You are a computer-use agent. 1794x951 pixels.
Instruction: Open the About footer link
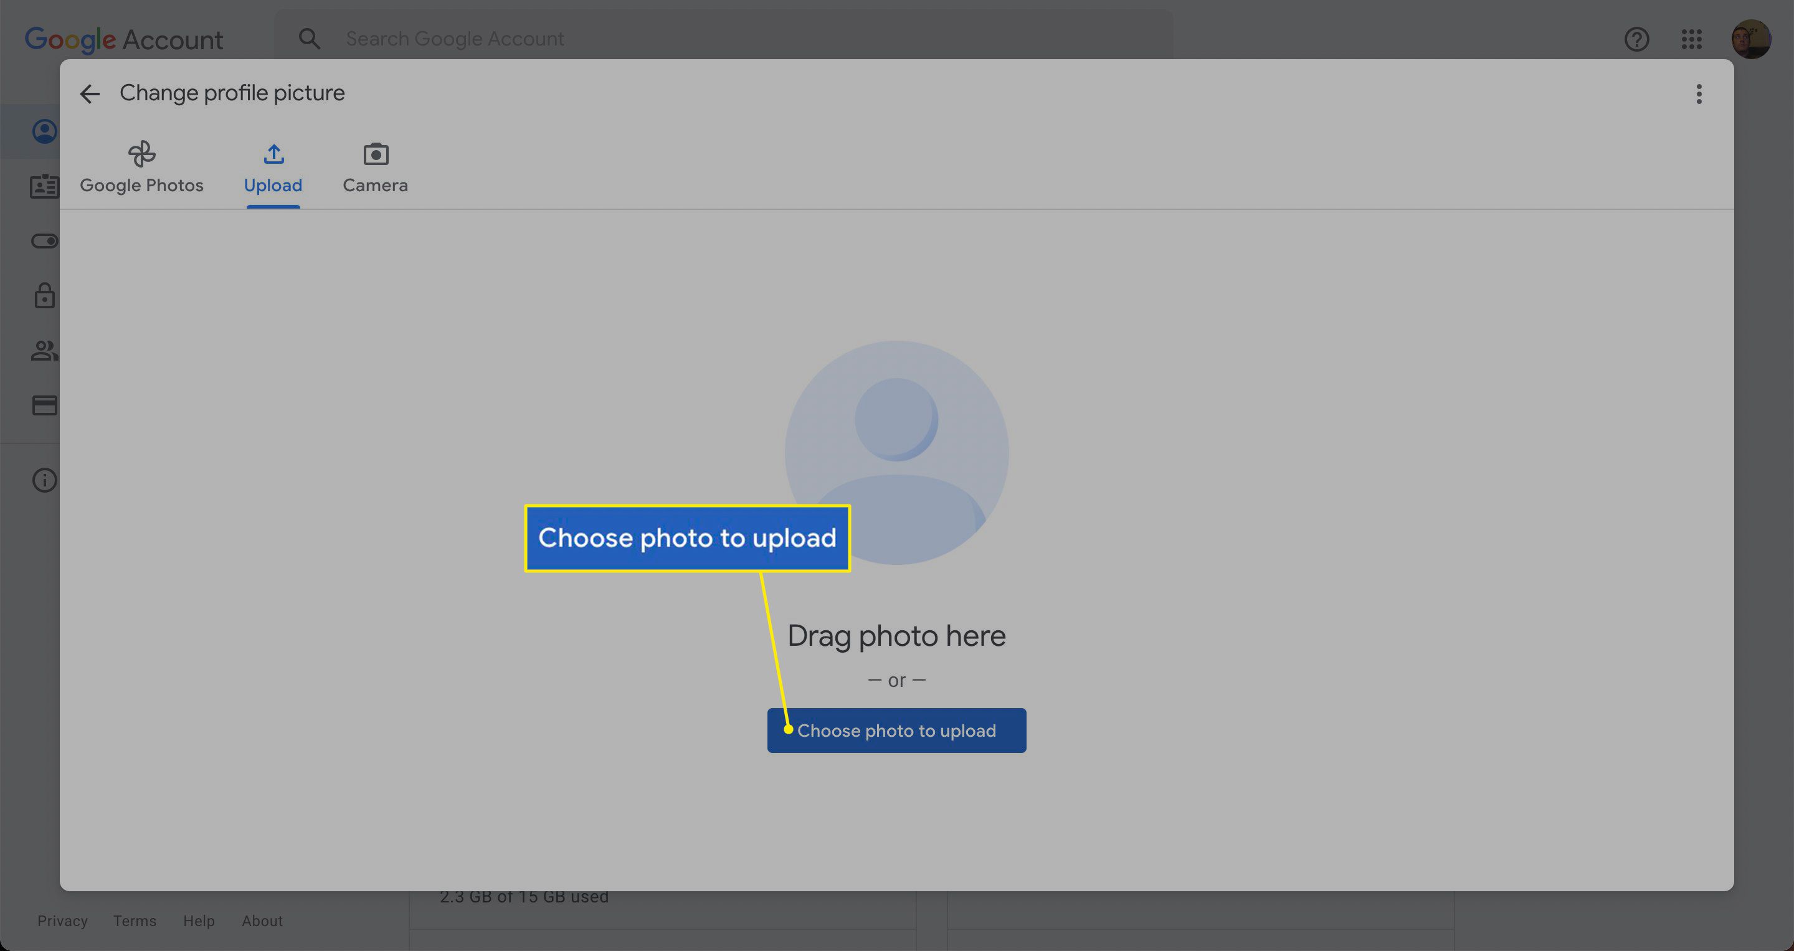[x=262, y=920]
